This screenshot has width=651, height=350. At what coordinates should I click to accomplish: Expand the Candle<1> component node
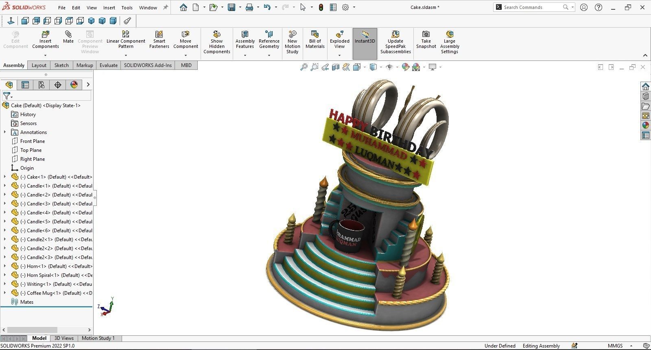click(5, 186)
